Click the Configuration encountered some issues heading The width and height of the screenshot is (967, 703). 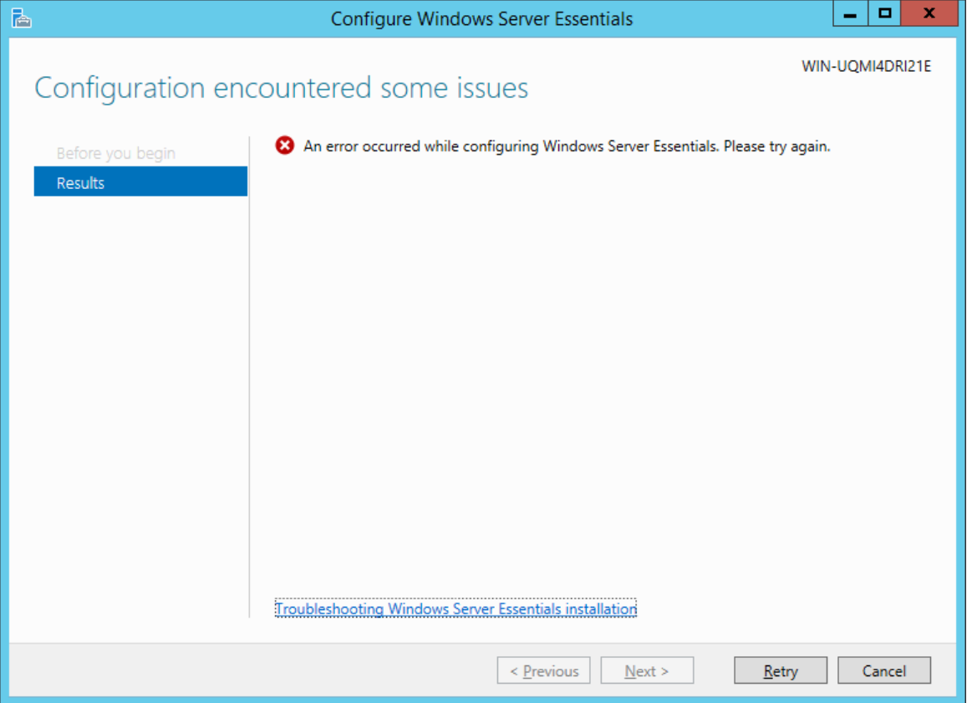pos(281,88)
